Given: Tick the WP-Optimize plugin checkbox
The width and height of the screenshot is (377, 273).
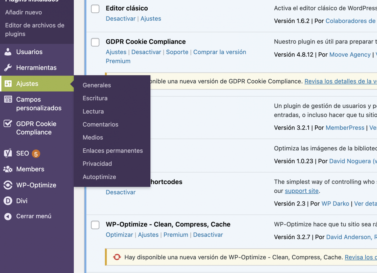Looking at the screenshot, I should click(x=95, y=225).
